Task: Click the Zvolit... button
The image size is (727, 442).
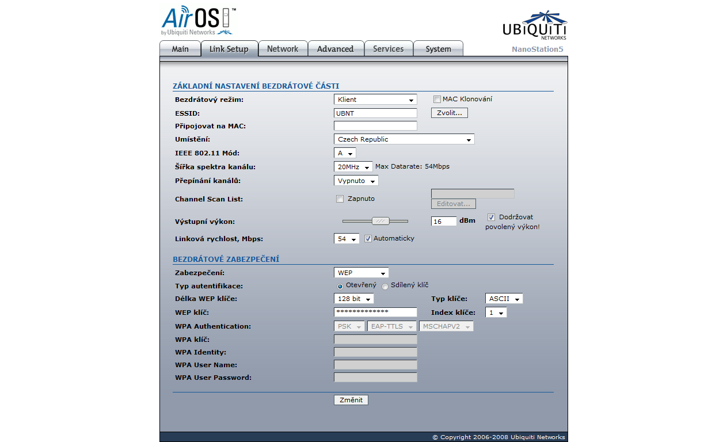Action: point(450,113)
